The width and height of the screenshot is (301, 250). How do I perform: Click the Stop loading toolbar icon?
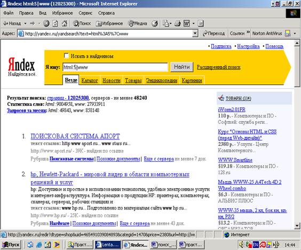(46, 24)
